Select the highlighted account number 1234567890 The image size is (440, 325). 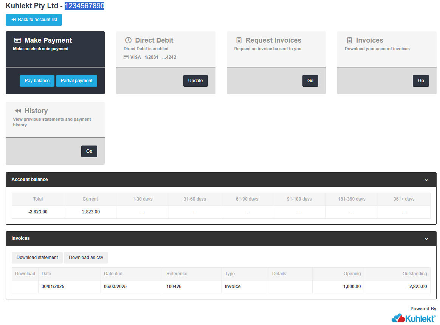84,6
